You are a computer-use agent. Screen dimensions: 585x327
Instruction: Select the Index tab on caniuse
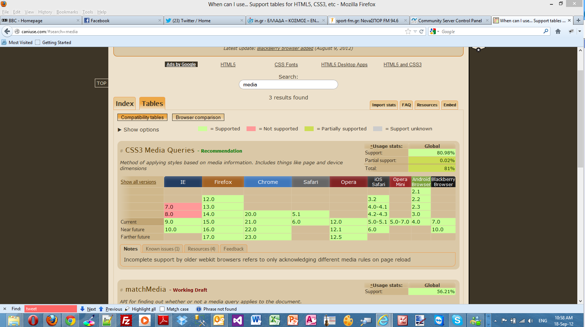coord(125,103)
